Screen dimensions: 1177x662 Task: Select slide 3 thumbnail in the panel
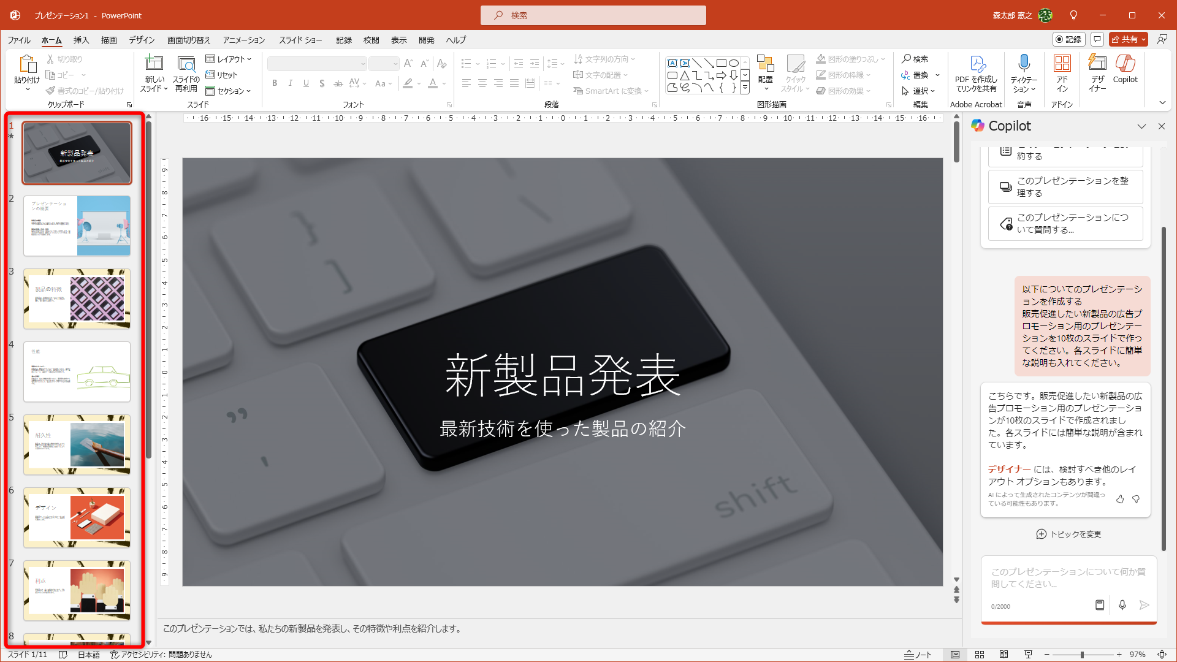77,299
